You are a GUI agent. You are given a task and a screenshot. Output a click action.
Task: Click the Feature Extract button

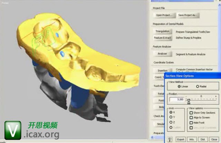click(x=163, y=38)
